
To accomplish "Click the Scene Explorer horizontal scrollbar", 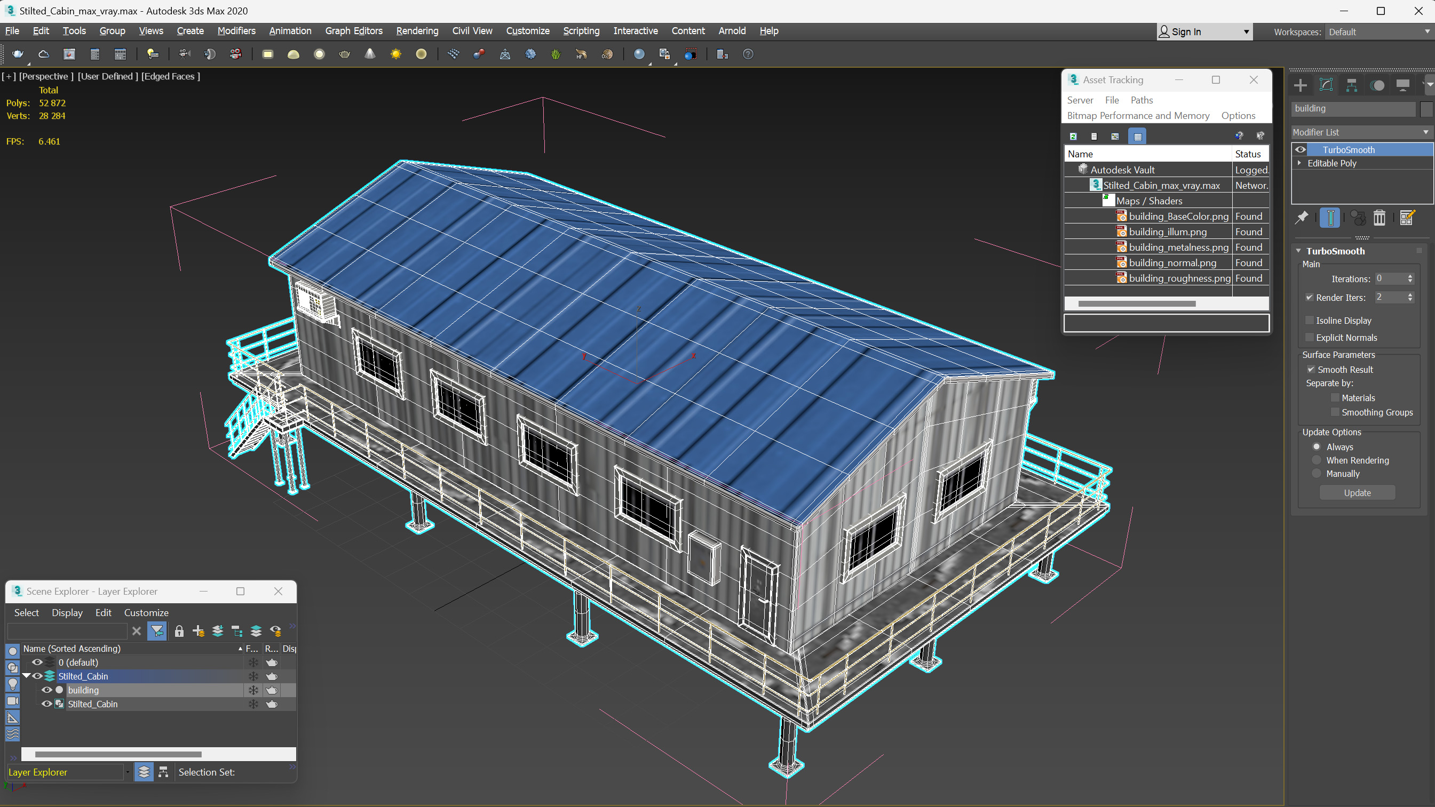I will 118,754.
